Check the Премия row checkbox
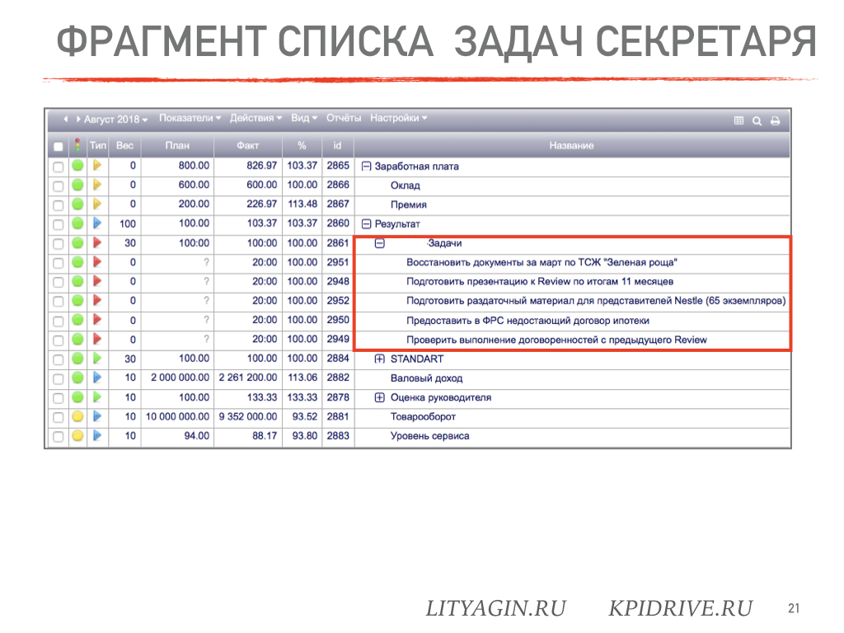The image size is (844, 633). tap(59, 205)
